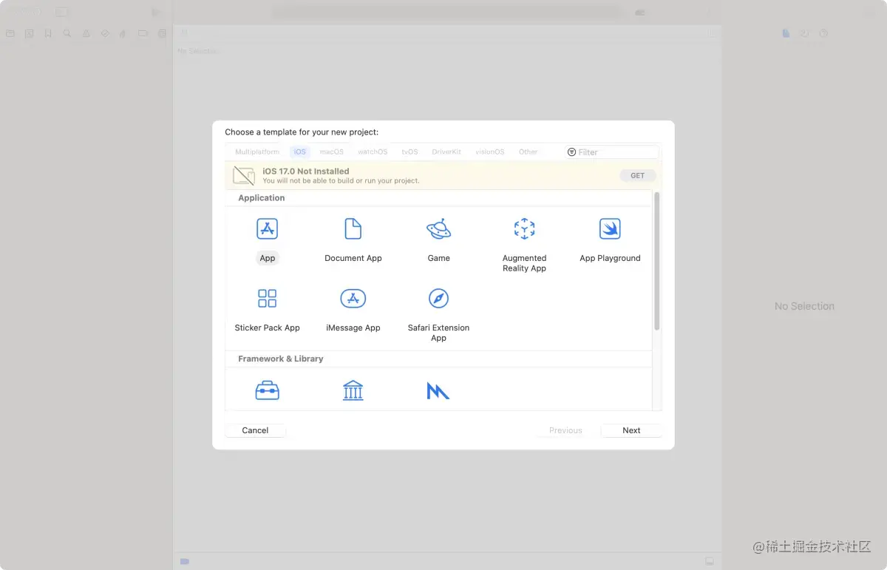This screenshot has width=887, height=570.
Task: Click the Cancel button
Action: tap(255, 430)
